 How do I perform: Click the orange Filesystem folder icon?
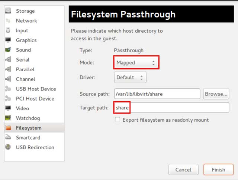click(x=8, y=128)
